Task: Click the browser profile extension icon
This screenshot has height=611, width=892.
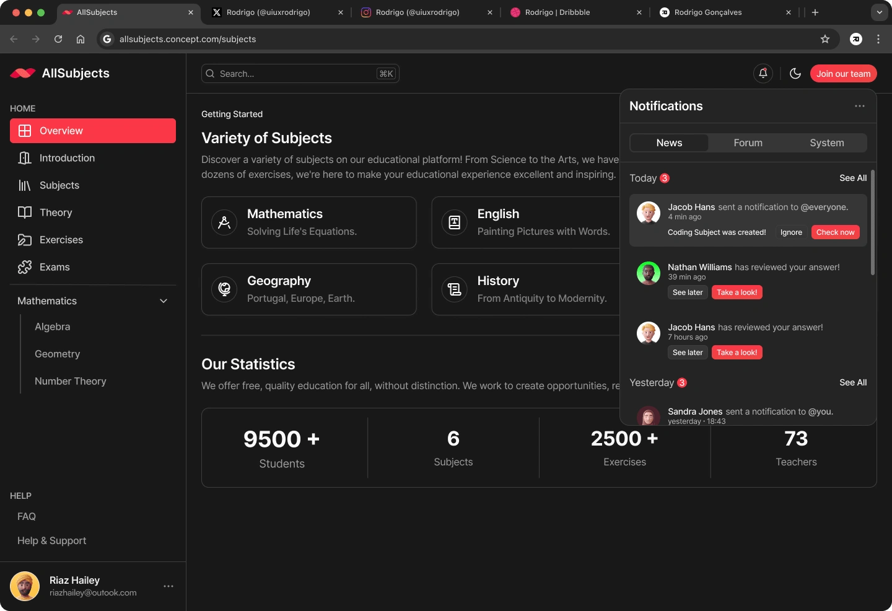Action: (856, 39)
